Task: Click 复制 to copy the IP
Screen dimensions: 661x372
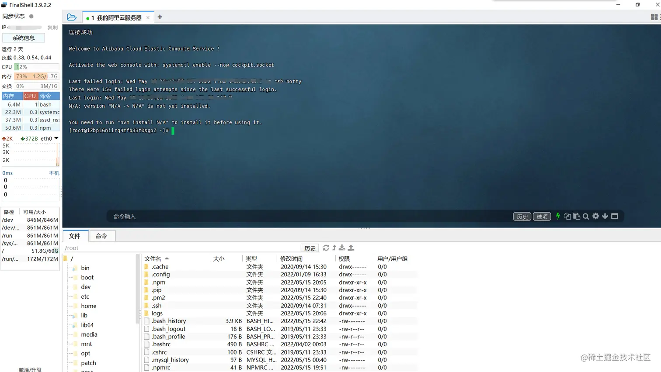Action: tap(52, 28)
